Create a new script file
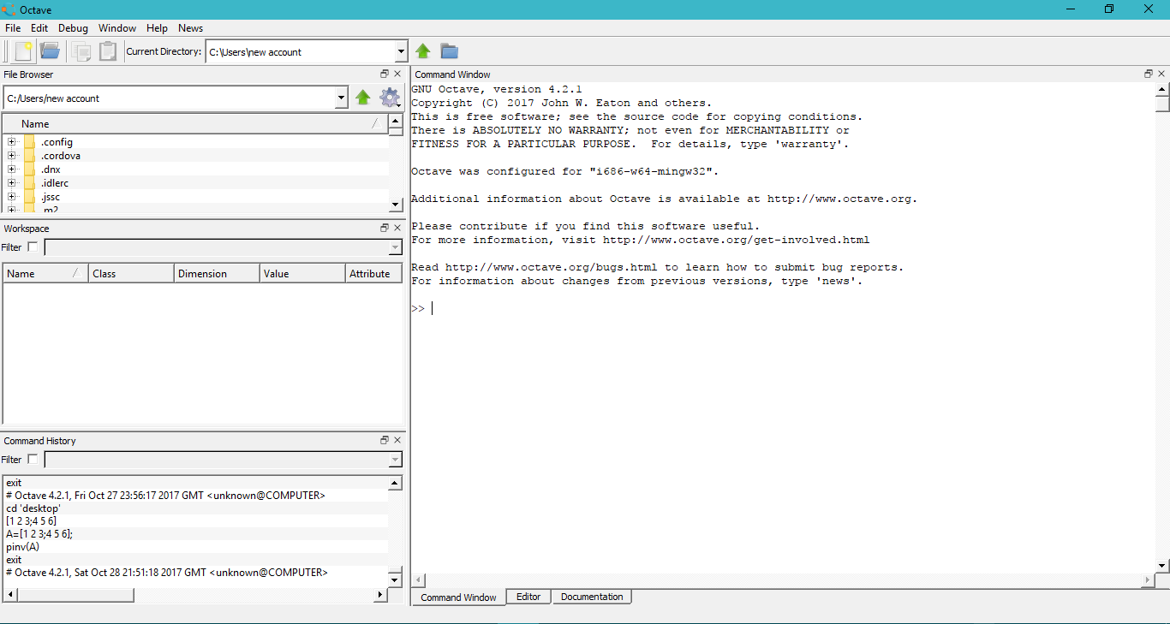1170x624 pixels. pos(21,51)
